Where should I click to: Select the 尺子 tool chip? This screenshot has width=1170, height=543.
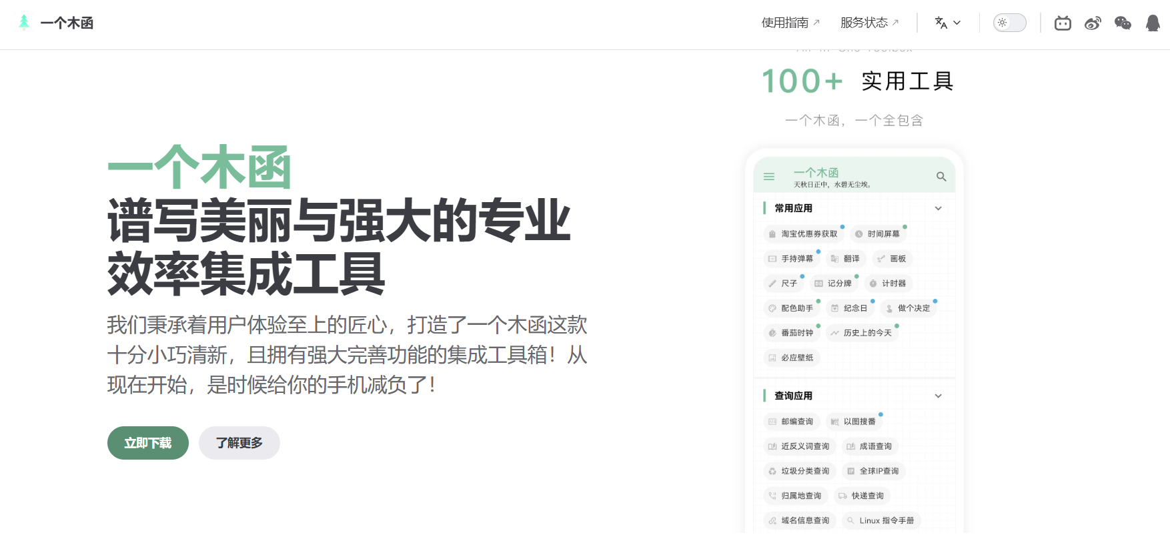click(783, 284)
